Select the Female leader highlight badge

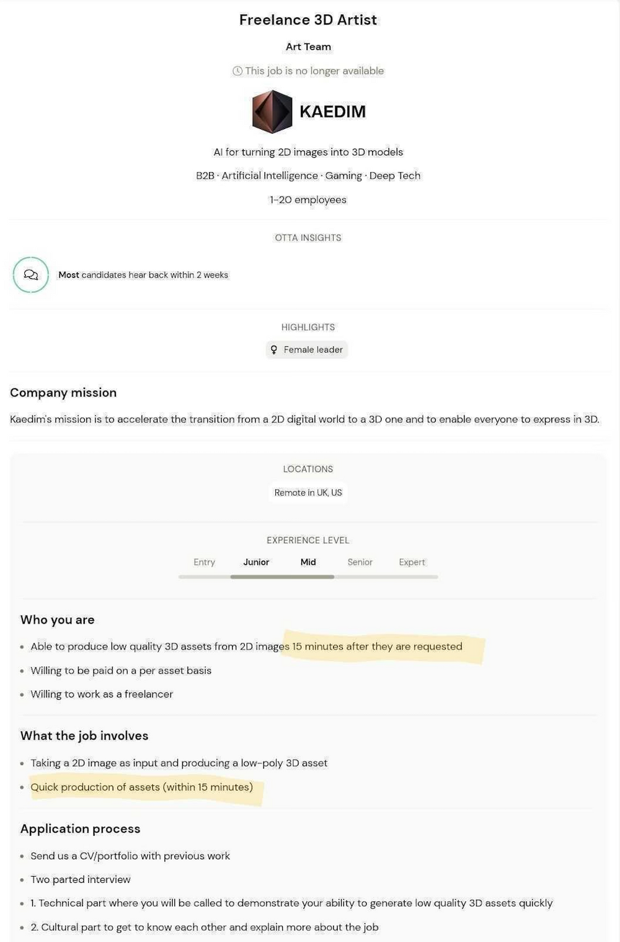tap(307, 350)
